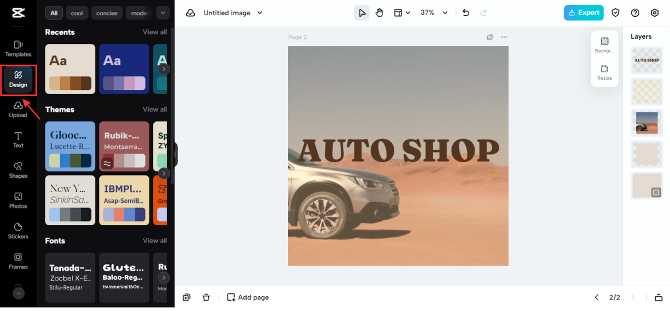Activate the Select pointer tool
The height and width of the screenshot is (311, 670).
[x=362, y=13]
